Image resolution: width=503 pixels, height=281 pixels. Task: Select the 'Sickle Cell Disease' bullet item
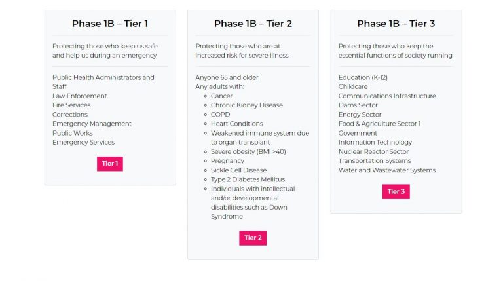coord(238,170)
